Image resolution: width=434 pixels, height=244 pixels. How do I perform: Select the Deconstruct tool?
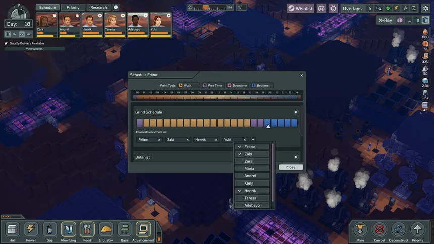[x=398, y=229]
